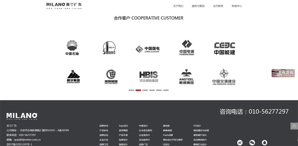Viewport: 298px width, 146px height.
Task: Open the 服务与案例 menu
Action: 198,6
